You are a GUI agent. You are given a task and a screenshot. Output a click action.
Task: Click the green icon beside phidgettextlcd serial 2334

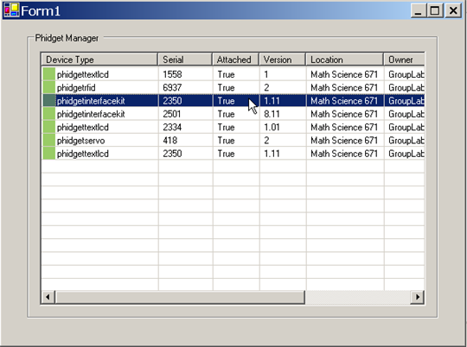(49, 127)
